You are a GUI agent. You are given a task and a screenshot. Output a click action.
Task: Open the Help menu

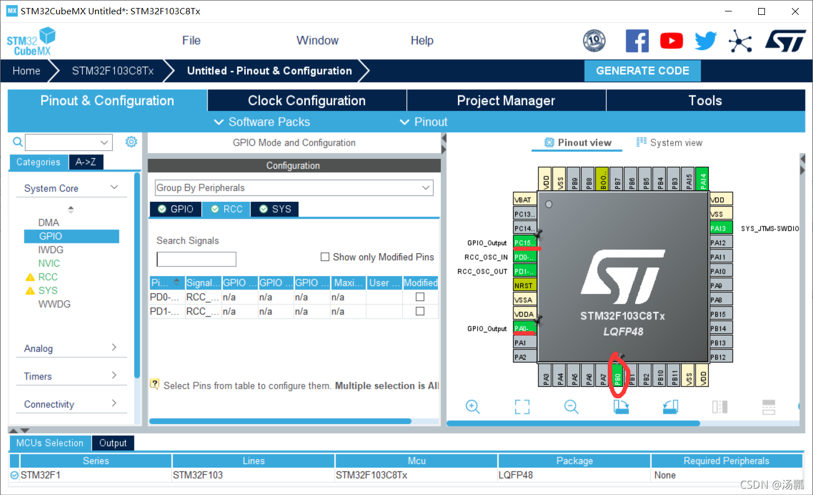tap(422, 41)
